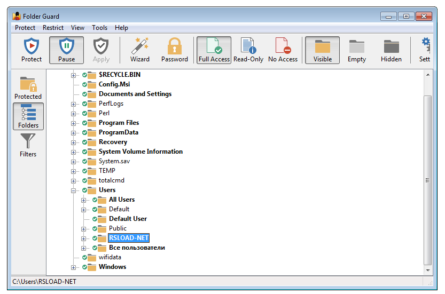The width and height of the screenshot is (445, 294).
Task: Click green access badge of Public
Action: (x=95, y=228)
